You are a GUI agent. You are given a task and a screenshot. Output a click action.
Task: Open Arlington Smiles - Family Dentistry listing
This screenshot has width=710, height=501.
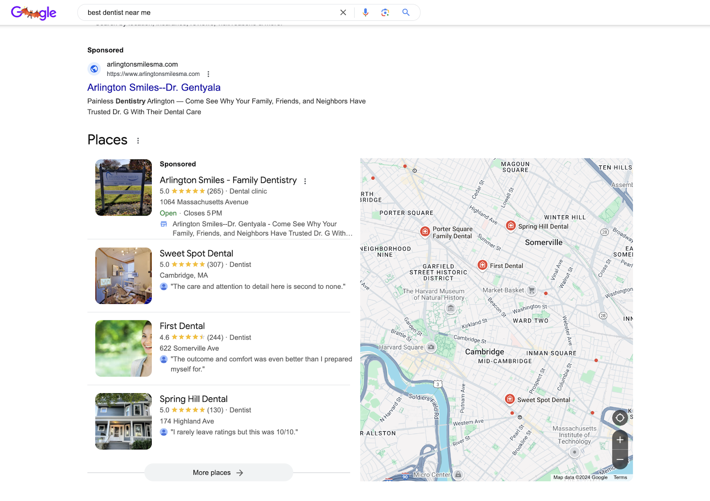point(228,180)
